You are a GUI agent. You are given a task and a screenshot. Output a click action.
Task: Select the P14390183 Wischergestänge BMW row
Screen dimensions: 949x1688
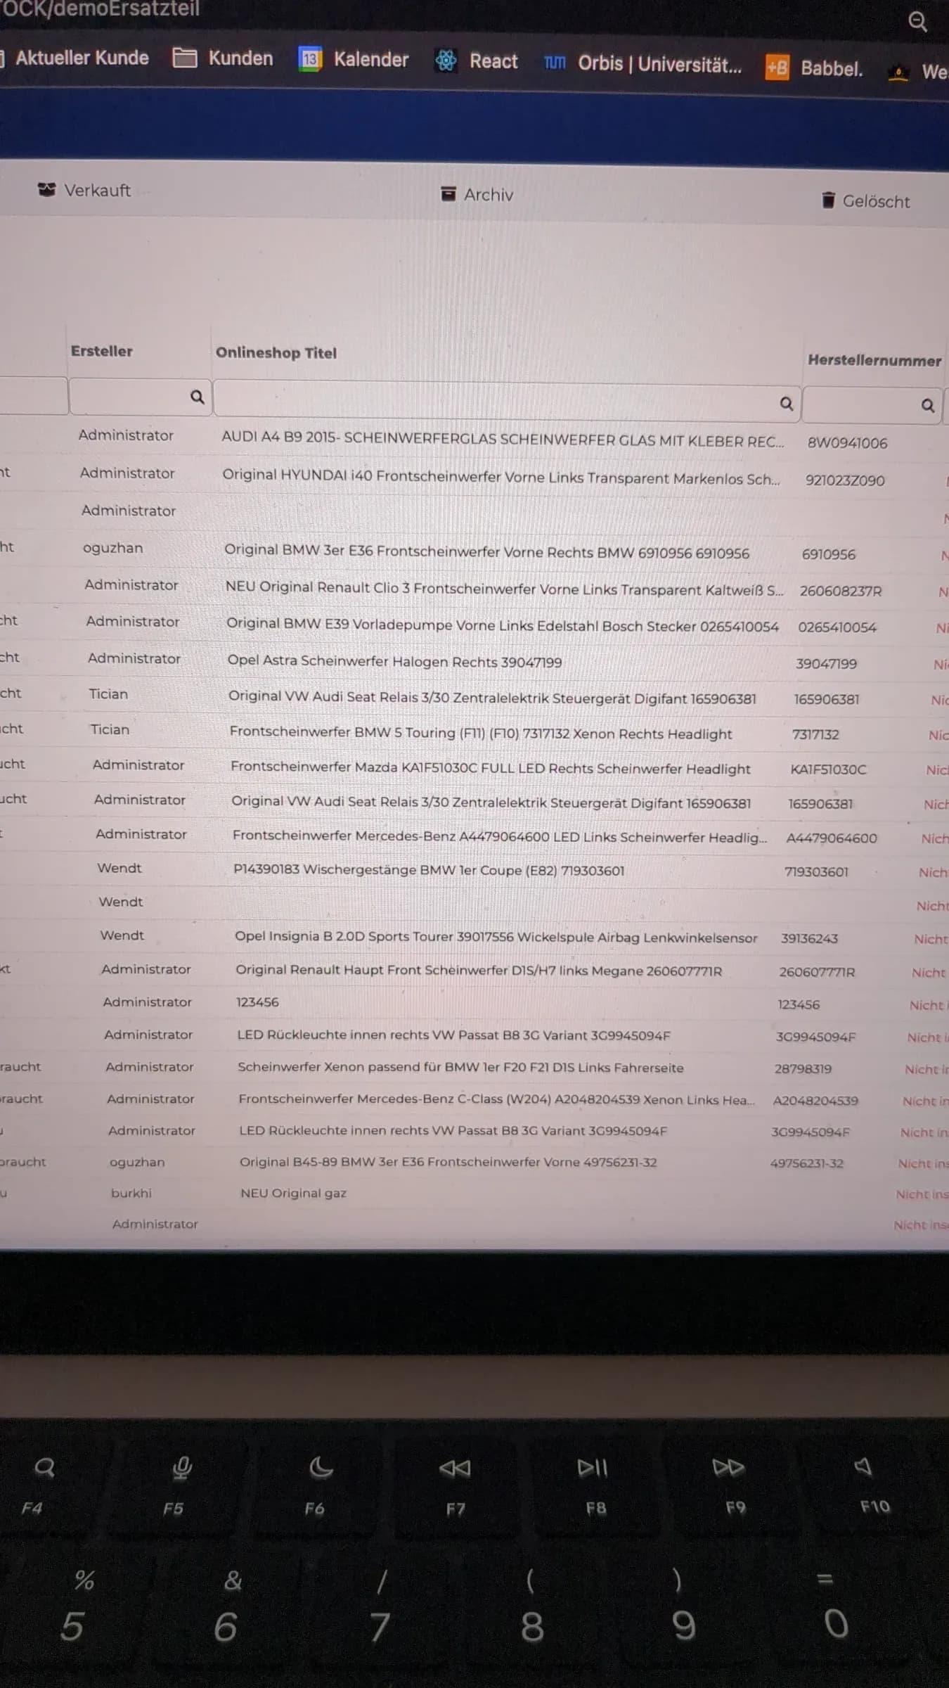pos(475,870)
